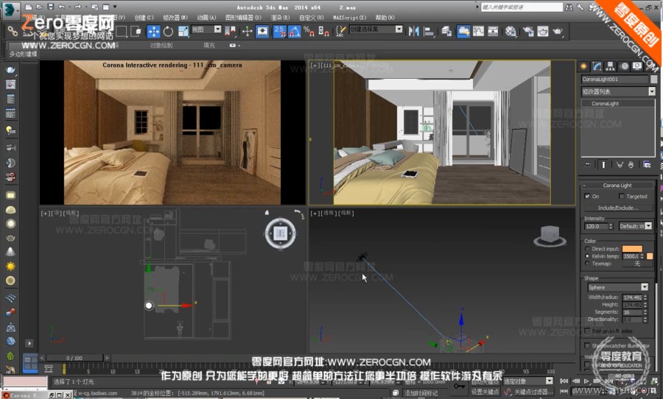Click the Pin Stack icon
Screen dimensions: 663x399
587,164
